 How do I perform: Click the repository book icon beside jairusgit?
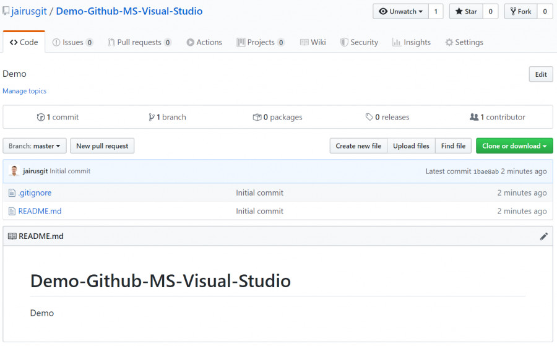click(x=6, y=11)
